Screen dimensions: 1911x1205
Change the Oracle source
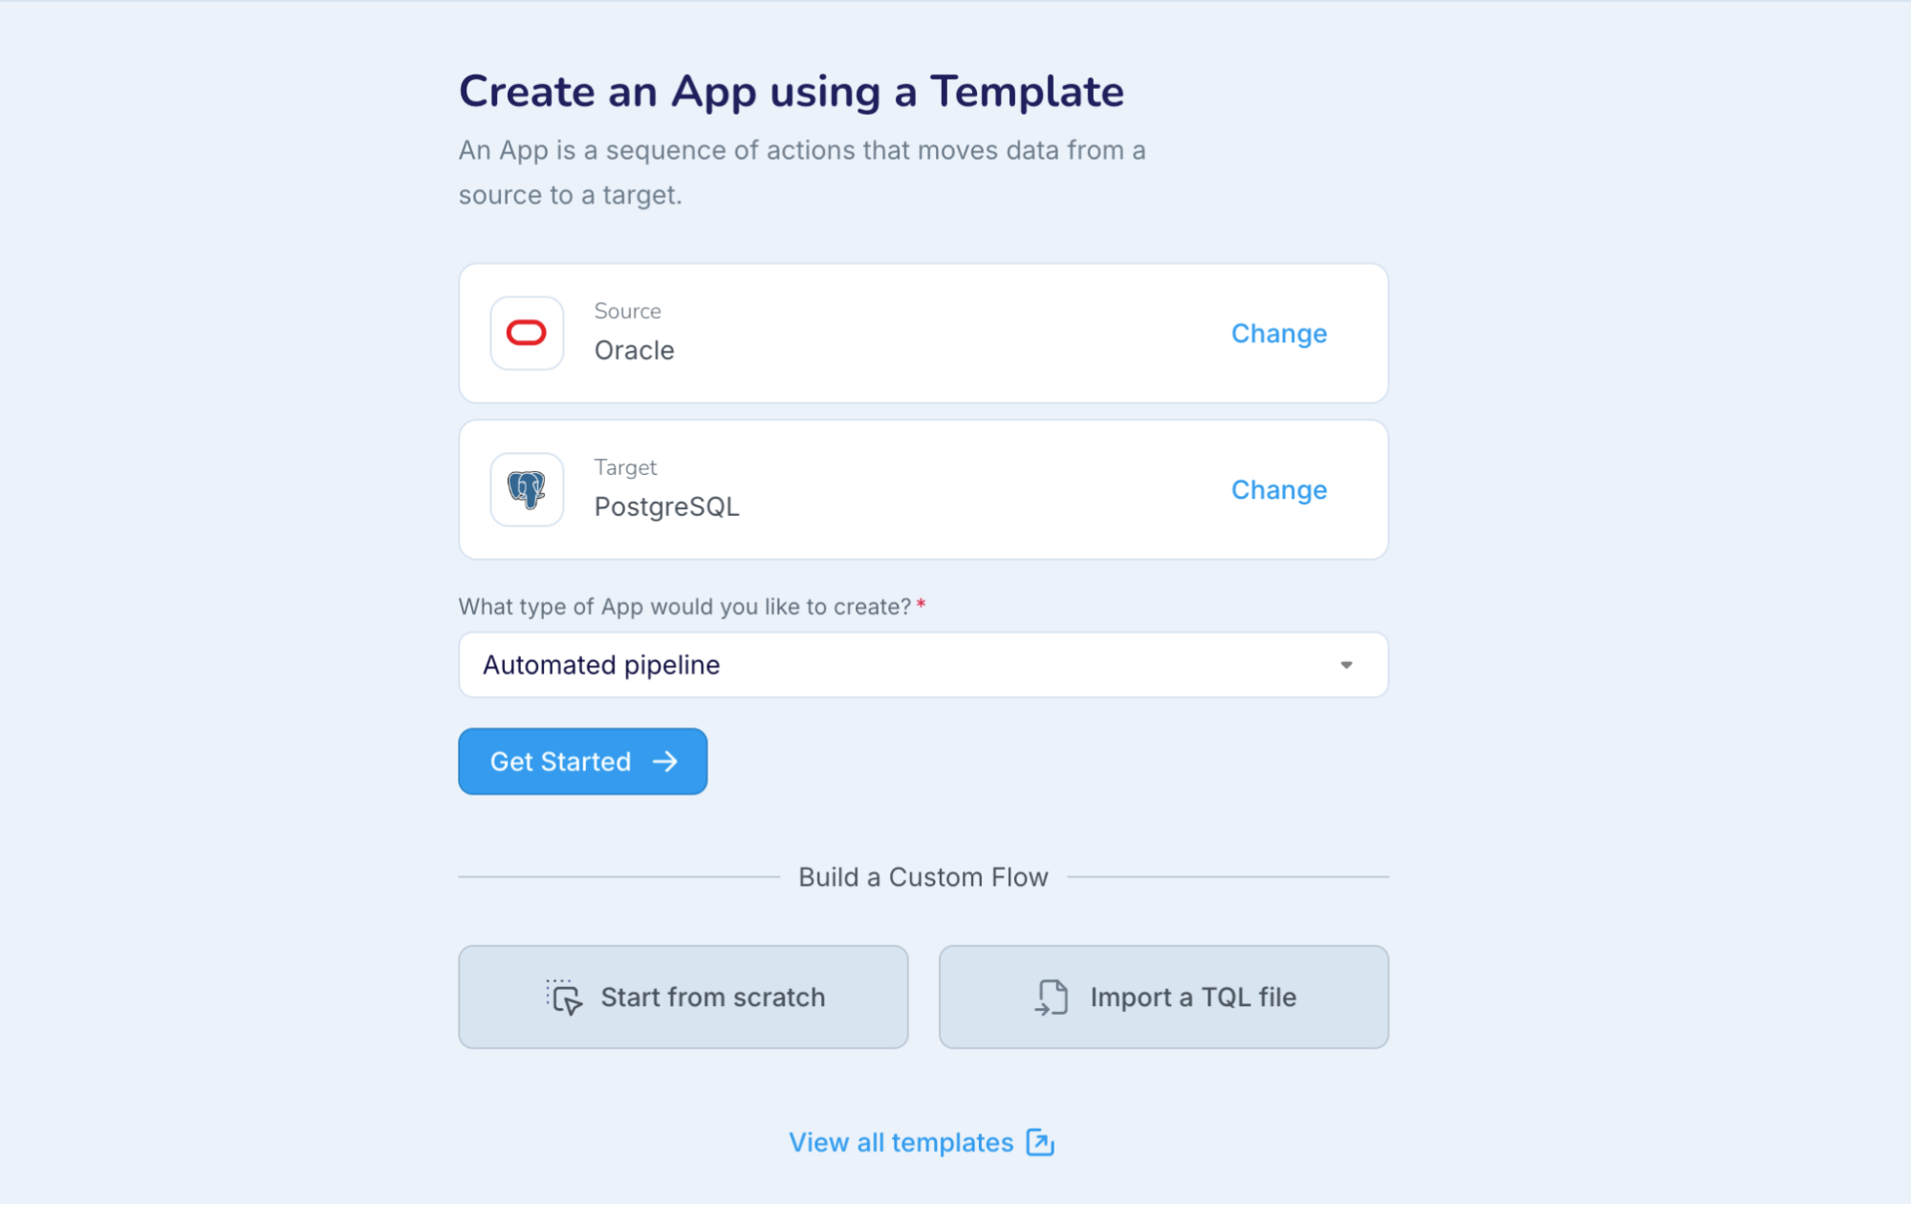[x=1278, y=334]
